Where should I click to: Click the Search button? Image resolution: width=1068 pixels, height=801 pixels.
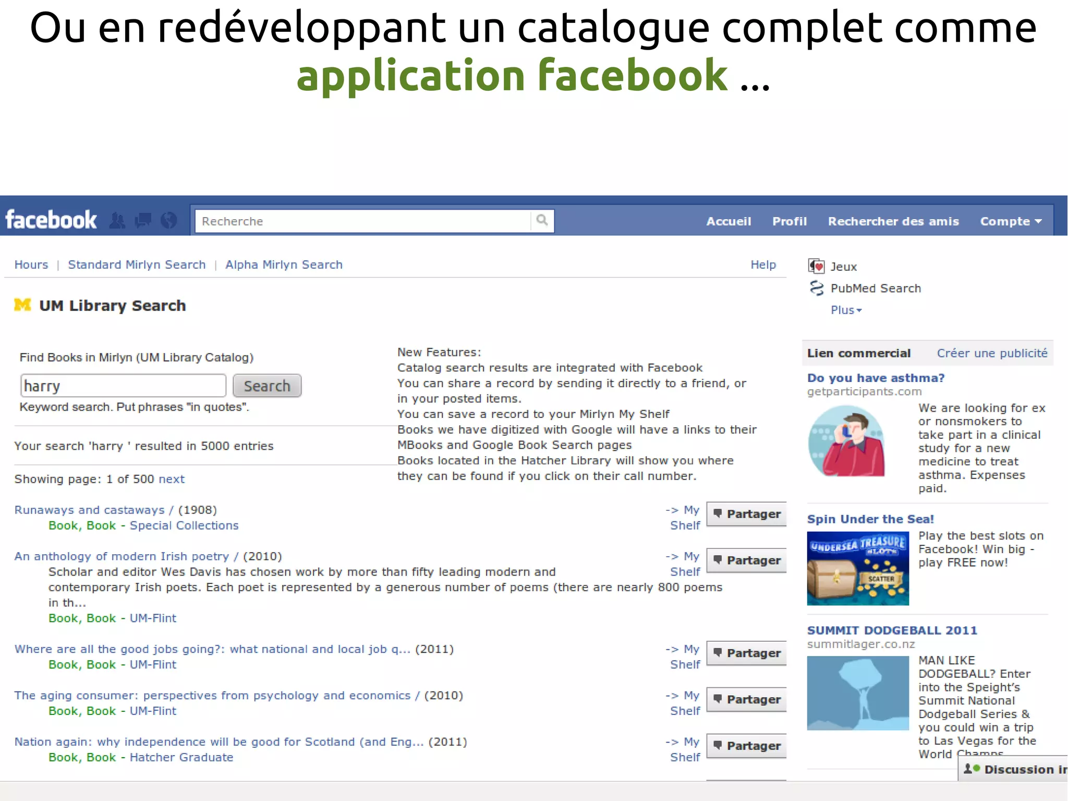click(267, 386)
